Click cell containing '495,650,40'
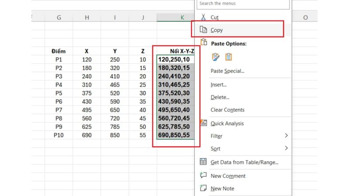 pyautogui.click(x=176, y=110)
